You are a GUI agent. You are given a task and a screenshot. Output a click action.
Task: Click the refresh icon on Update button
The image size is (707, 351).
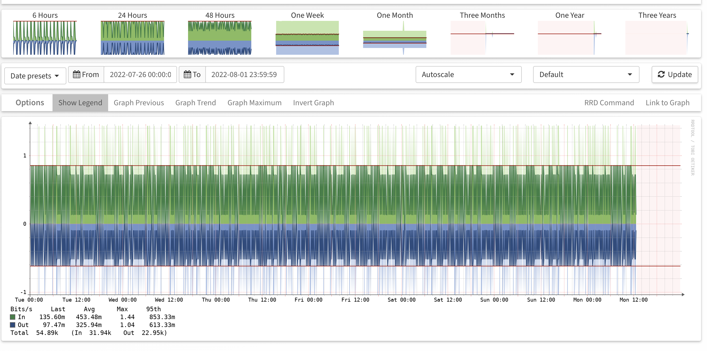pyautogui.click(x=661, y=74)
